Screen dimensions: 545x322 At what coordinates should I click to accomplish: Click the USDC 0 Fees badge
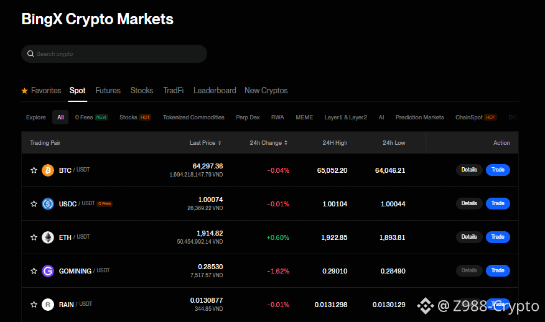pyautogui.click(x=105, y=203)
